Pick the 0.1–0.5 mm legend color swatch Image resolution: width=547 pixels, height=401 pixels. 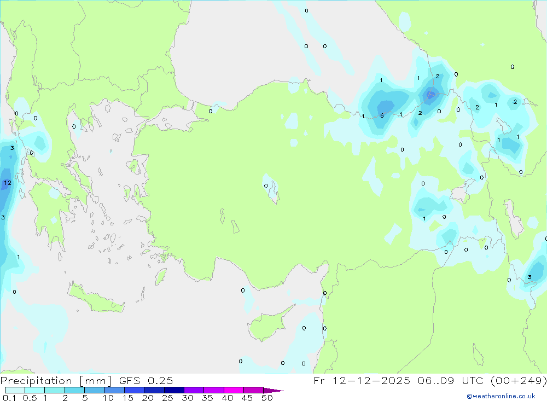point(15,390)
